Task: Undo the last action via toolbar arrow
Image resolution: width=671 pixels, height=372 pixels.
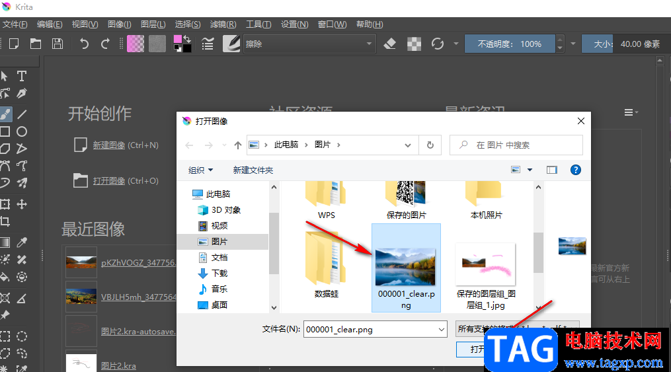Action: coord(84,44)
